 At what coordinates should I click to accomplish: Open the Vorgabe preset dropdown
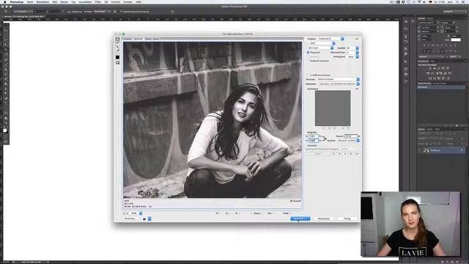point(330,39)
